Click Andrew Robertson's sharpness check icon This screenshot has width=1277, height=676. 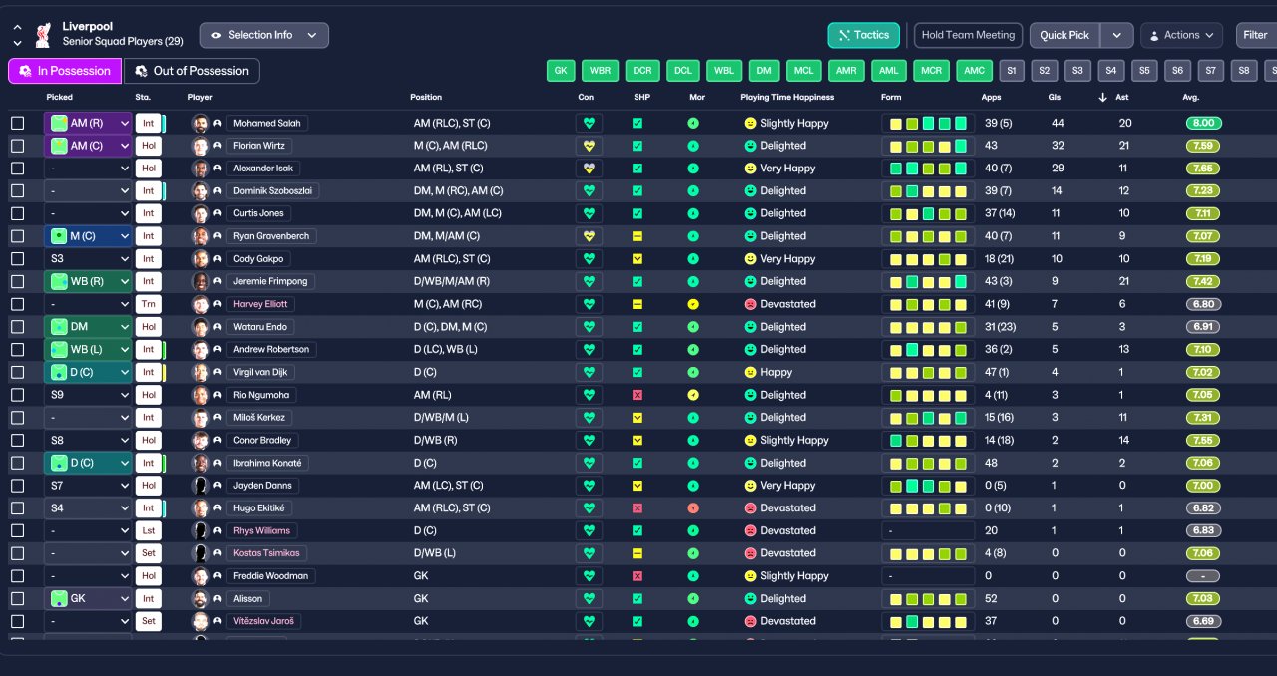(638, 350)
